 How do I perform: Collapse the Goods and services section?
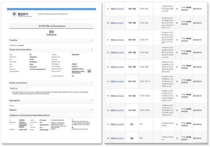[x=92, y=83]
